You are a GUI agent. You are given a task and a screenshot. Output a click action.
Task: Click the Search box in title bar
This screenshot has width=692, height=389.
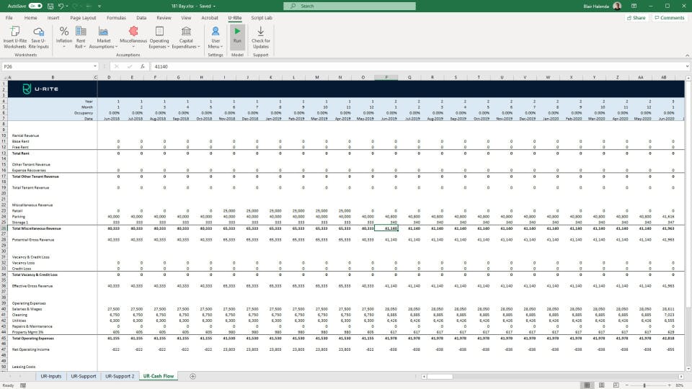[x=350, y=6]
